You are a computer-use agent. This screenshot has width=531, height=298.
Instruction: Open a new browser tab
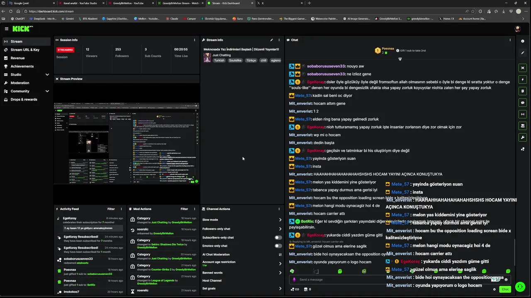[309, 3]
